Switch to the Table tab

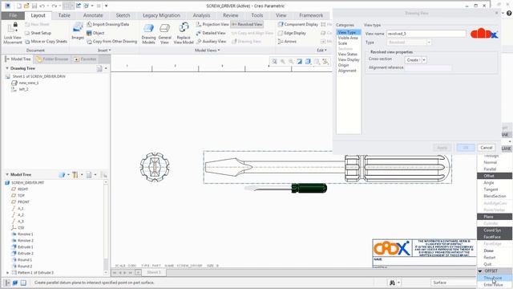[64, 15]
